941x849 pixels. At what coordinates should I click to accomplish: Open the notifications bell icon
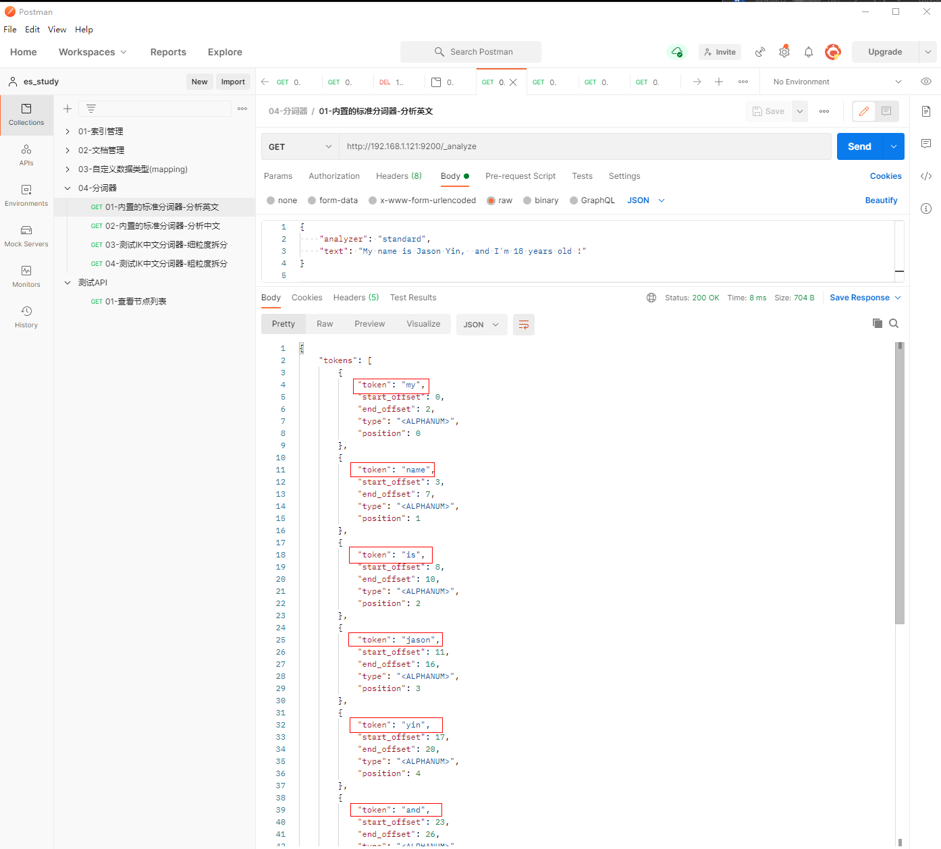coord(808,52)
